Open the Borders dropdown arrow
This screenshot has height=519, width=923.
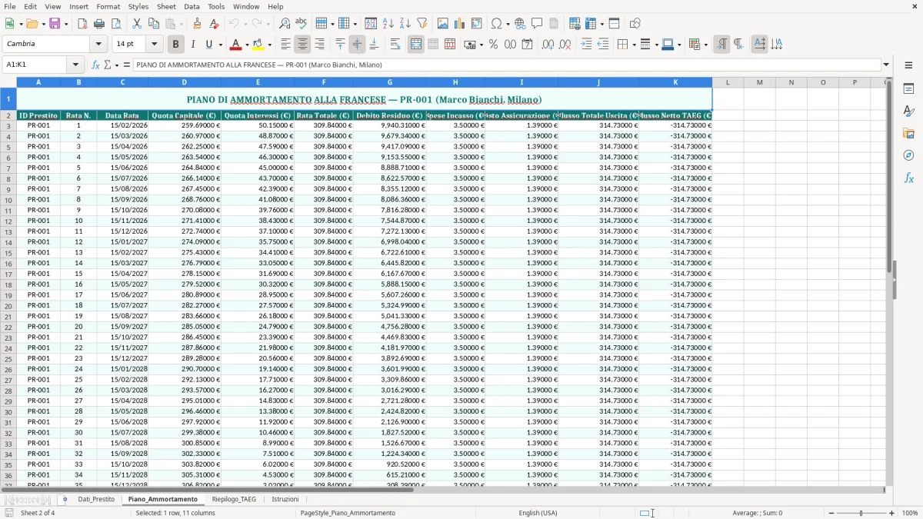pyautogui.click(x=633, y=44)
